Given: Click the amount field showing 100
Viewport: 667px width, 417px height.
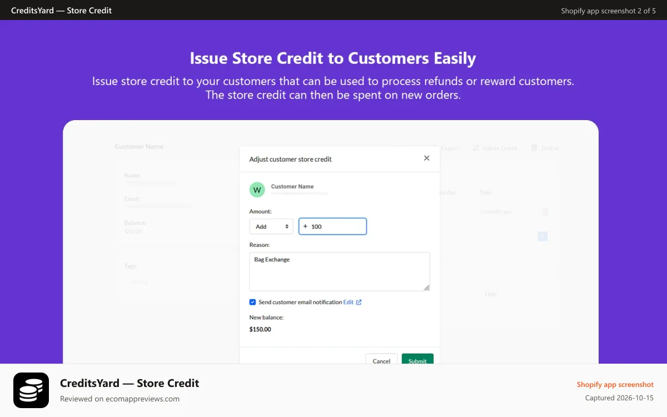Looking at the screenshot, I should [x=332, y=226].
